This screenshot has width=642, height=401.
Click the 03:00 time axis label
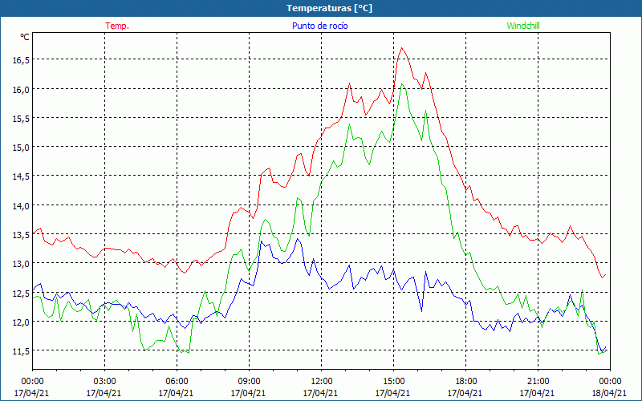coord(105,382)
